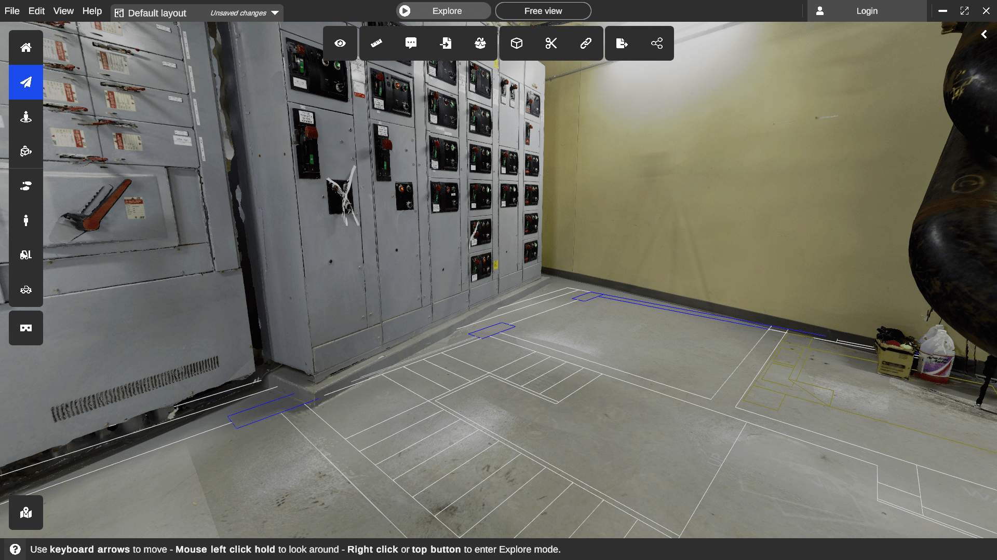Screen dimensions: 997x560
Task: Click the import file icon
Action: point(446,43)
